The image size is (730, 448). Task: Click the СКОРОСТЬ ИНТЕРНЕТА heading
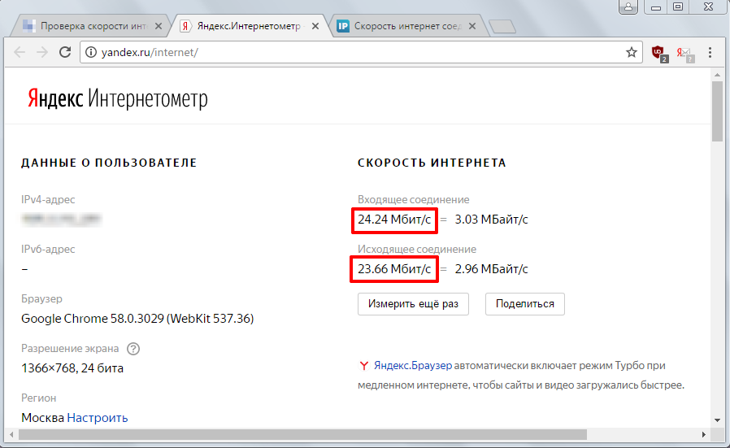tap(432, 163)
